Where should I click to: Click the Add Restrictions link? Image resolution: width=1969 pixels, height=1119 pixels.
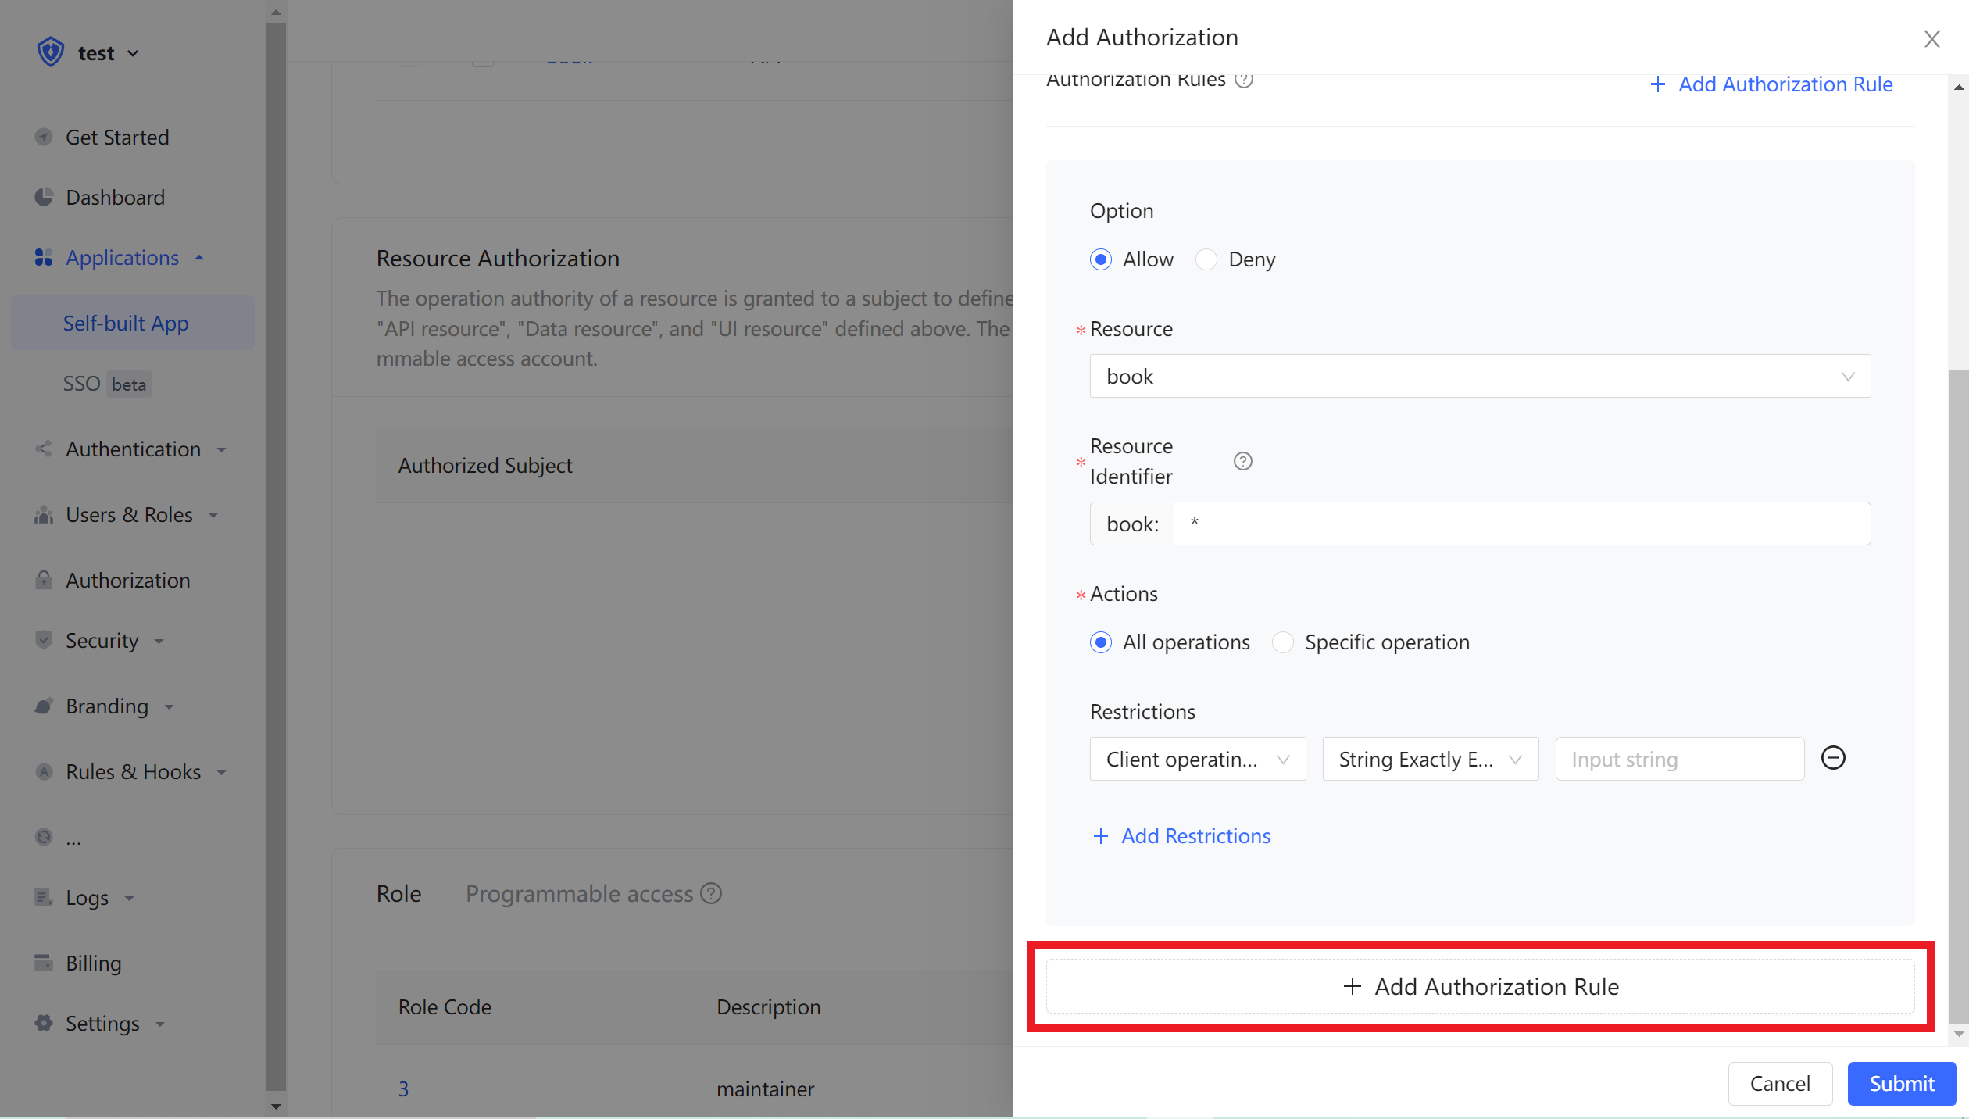coord(1181,836)
